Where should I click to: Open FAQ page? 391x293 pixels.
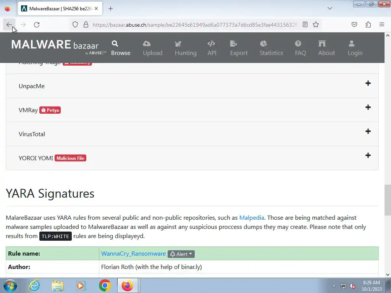click(x=300, y=48)
